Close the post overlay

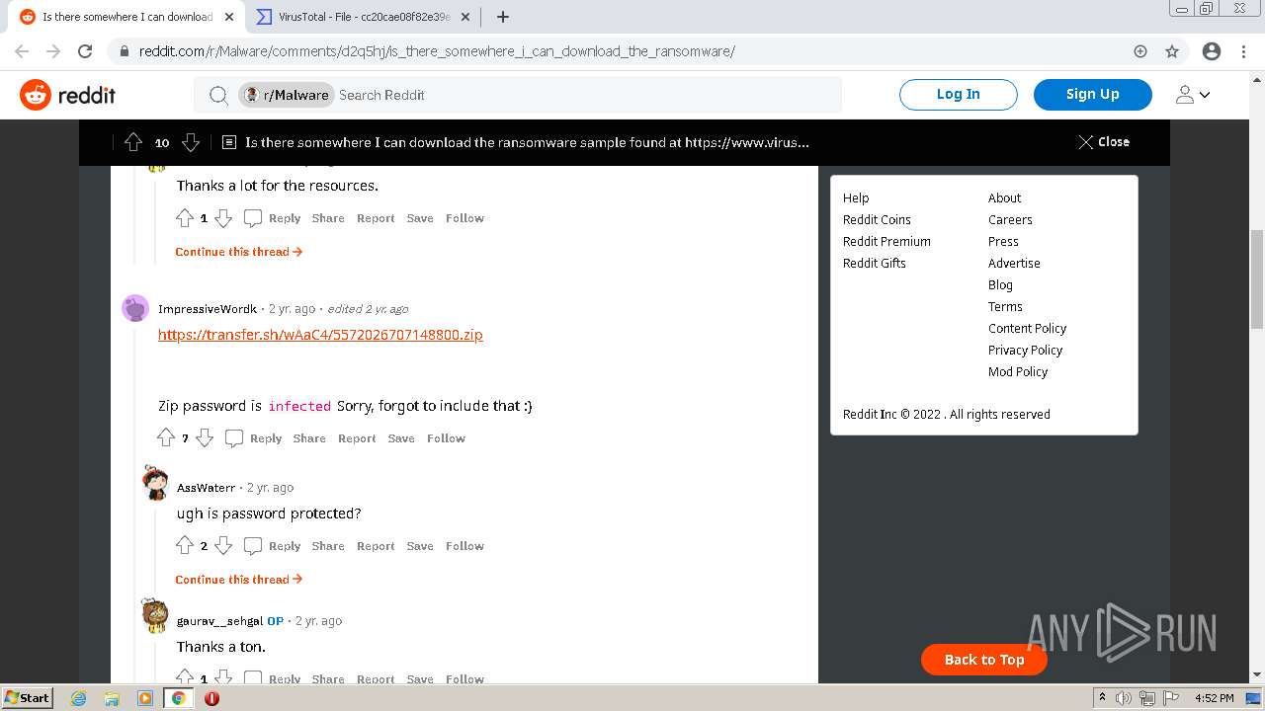(x=1104, y=142)
